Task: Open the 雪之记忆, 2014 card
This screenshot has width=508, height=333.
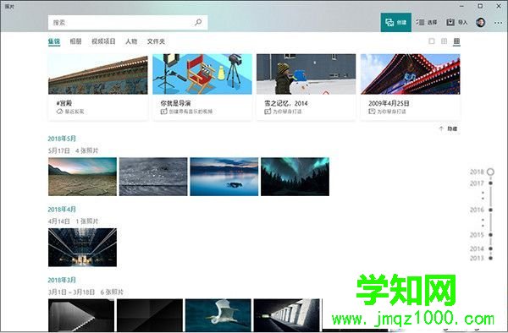Action: tap(306, 87)
